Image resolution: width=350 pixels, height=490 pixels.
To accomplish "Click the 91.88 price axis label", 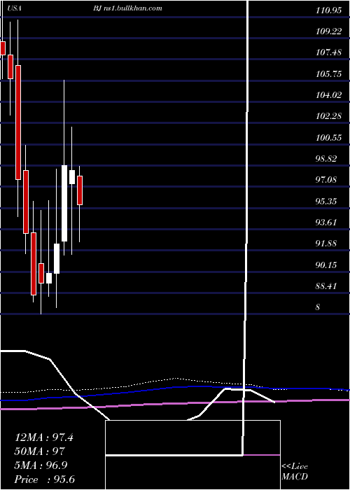I will click(x=326, y=243).
